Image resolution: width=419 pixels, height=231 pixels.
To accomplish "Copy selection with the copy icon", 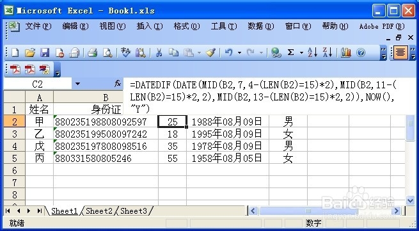I will (x=174, y=52).
